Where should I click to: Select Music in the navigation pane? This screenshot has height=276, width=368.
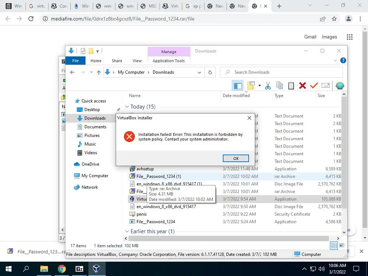pos(90,144)
